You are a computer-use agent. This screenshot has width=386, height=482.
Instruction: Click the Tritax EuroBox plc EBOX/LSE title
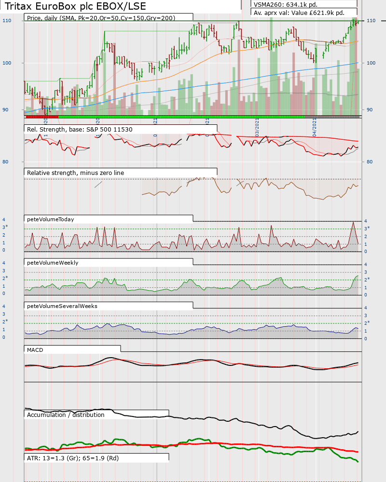pos(75,6)
